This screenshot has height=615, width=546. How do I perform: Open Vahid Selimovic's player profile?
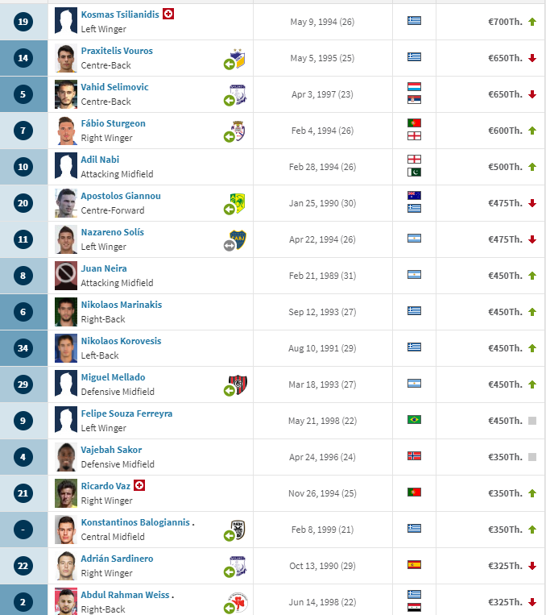[x=114, y=87]
